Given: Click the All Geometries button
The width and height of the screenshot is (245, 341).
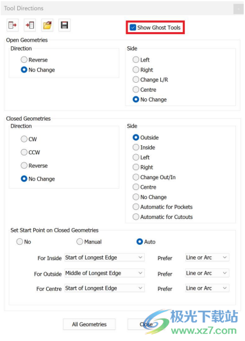Looking at the screenshot, I should [x=89, y=324].
